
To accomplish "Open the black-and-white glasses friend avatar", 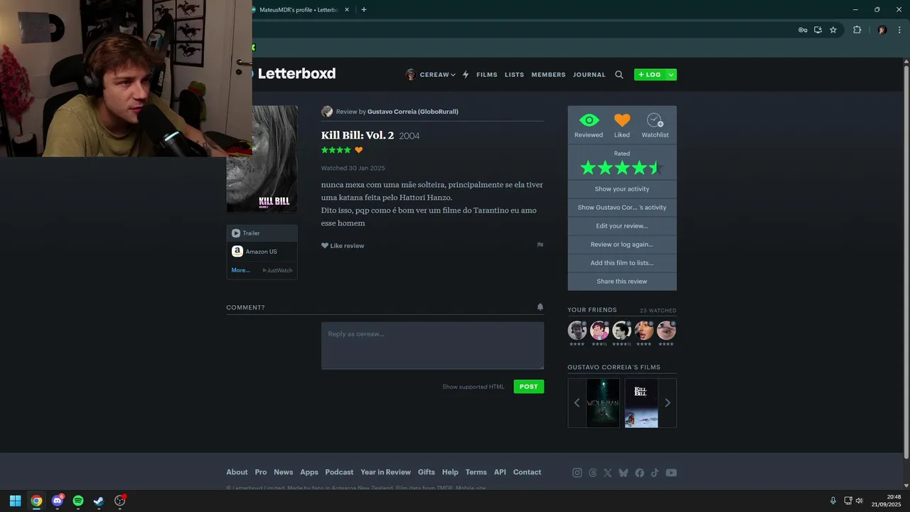I will pyautogui.click(x=621, y=330).
